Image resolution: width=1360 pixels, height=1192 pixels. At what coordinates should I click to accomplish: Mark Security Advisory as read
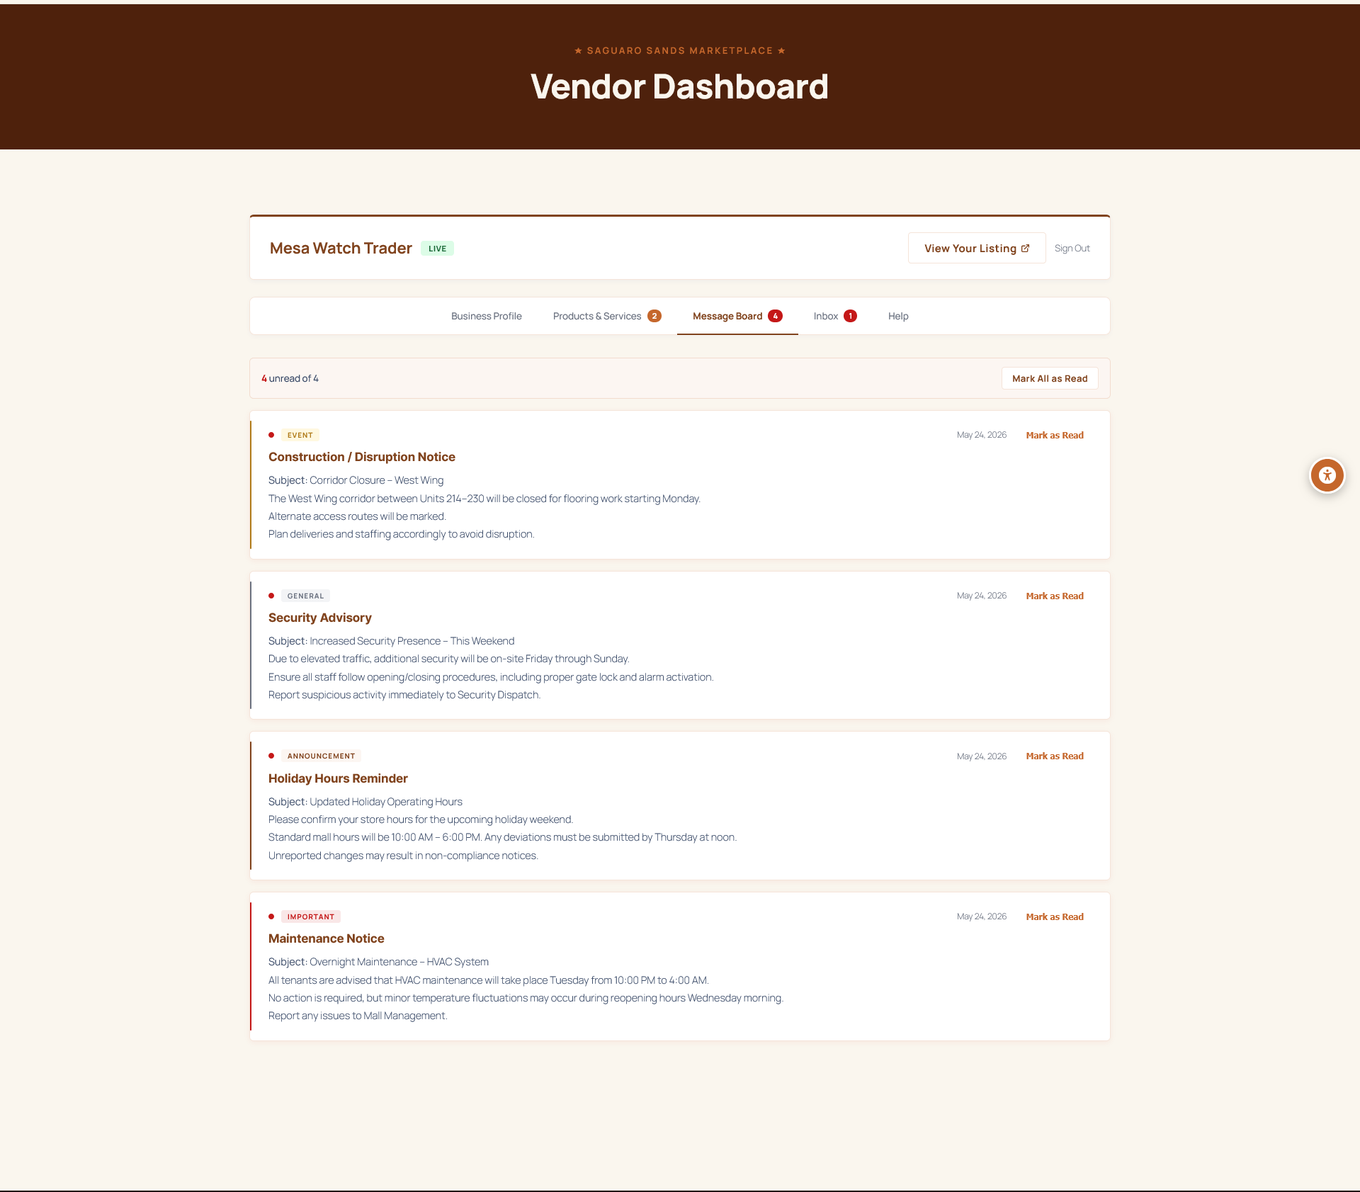(x=1055, y=596)
